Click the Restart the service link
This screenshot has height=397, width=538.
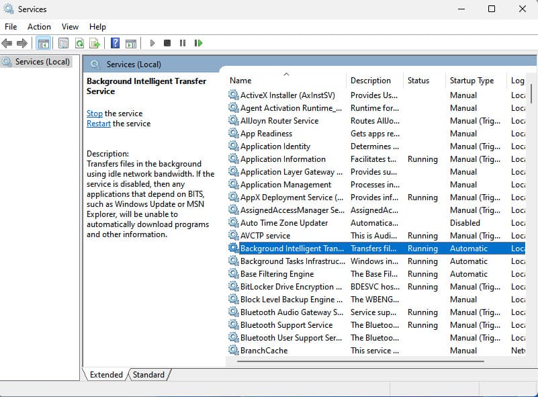(98, 124)
